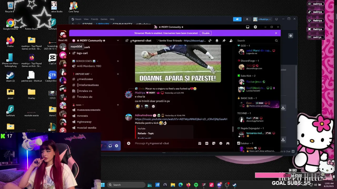Click the Message general-chat input box
The image size is (337, 189).
[165, 143]
